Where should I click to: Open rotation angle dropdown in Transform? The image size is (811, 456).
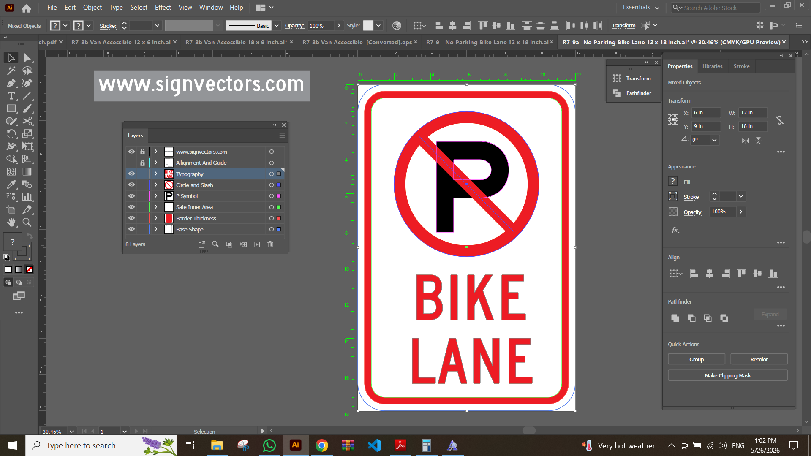(714, 140)
